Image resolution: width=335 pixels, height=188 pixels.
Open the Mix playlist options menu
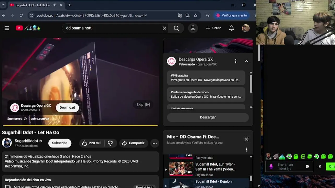click(x=246, y=150)
